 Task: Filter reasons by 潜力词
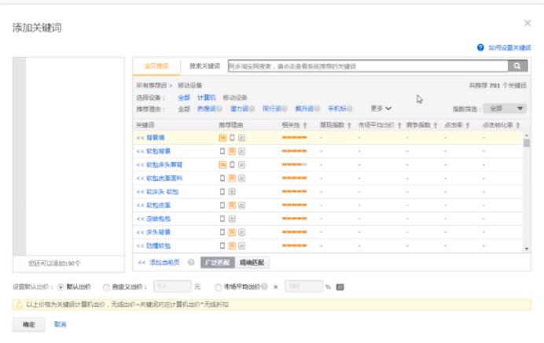click(240, 109)
